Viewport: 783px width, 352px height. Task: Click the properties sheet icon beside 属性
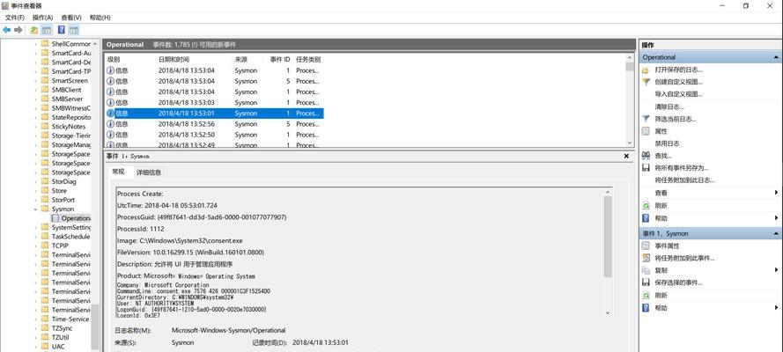[x=646, y=132]
